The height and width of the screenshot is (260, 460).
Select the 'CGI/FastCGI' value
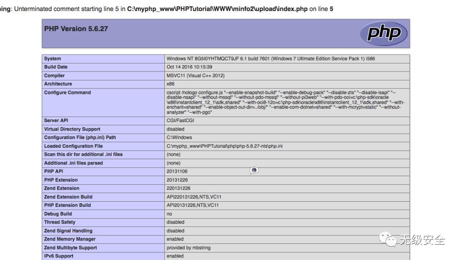click(180, 120)
